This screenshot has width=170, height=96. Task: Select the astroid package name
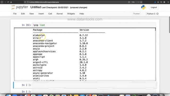coord(38,67)
